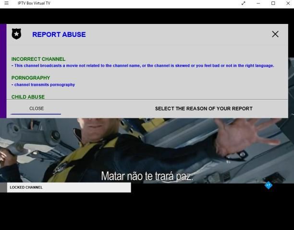Click the video subtitle 'Matar não te trará paz'
This screenshot has height=230, width=294.
pos(147,176)
